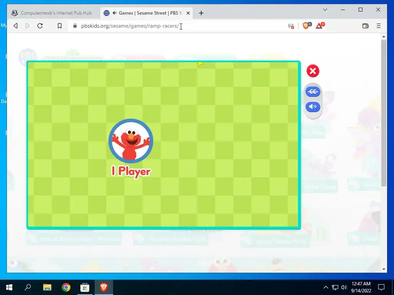Screen dimensions: 394x295
Task: Open the network icon in system tray
Action: coord(335,287)
